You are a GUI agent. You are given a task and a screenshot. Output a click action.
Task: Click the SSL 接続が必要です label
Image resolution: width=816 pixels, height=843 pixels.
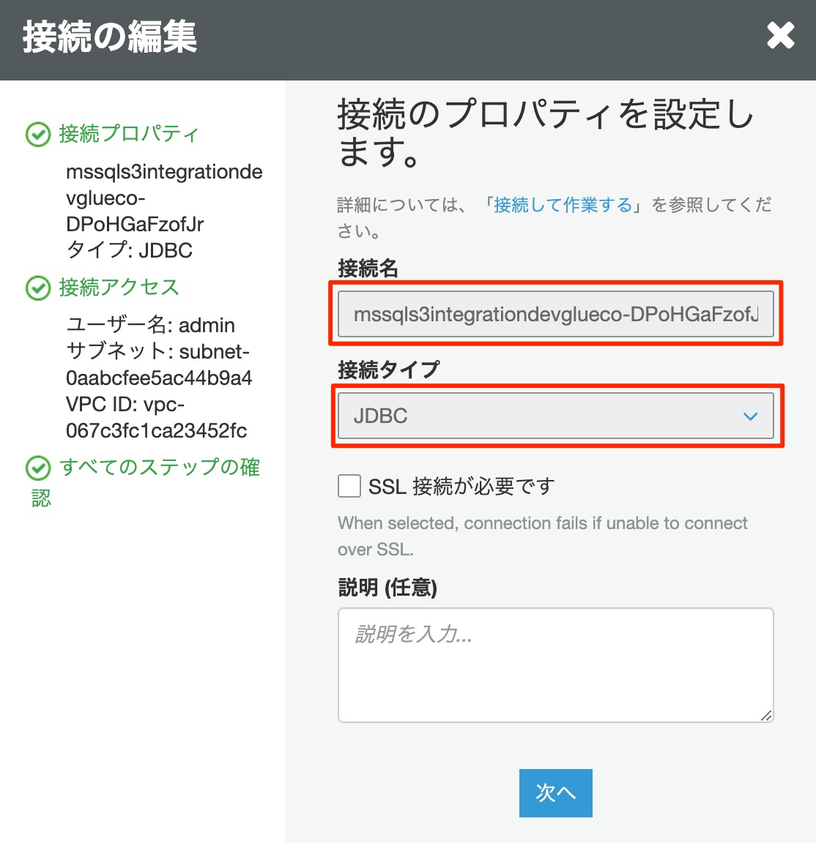click(461, 487)
